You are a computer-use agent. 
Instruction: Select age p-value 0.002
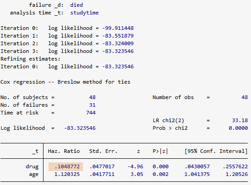pos(160,174)
